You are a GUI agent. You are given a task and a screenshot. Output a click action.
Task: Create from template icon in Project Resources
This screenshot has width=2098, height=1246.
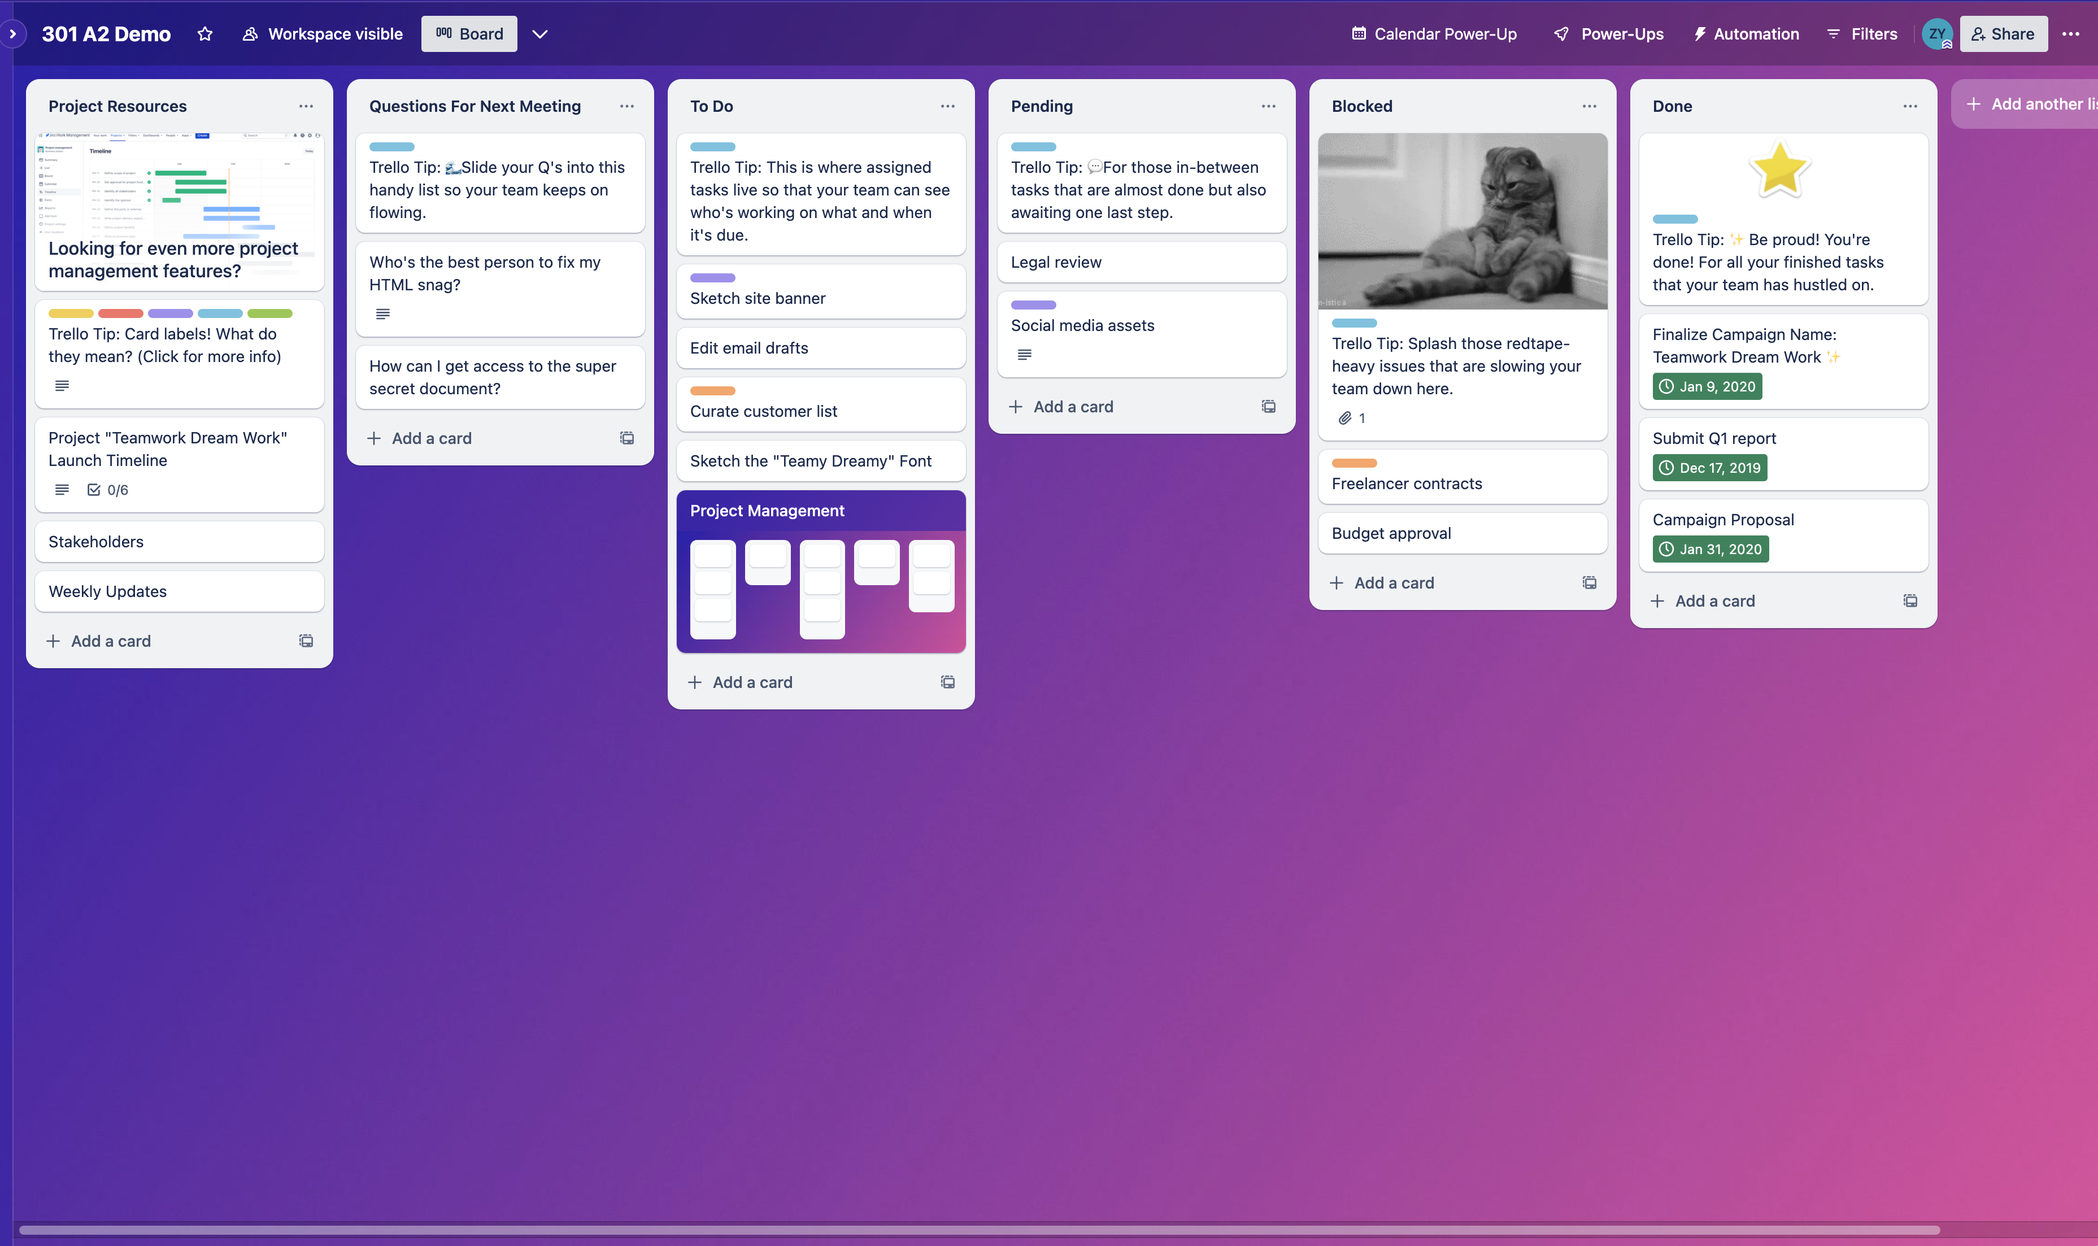(306, 641)
